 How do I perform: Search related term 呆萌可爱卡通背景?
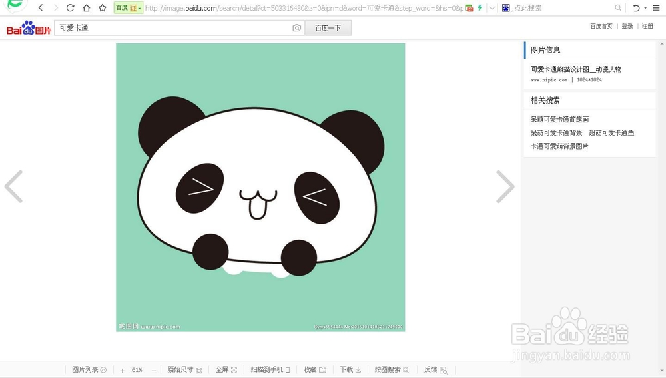(x=556, y=133)
